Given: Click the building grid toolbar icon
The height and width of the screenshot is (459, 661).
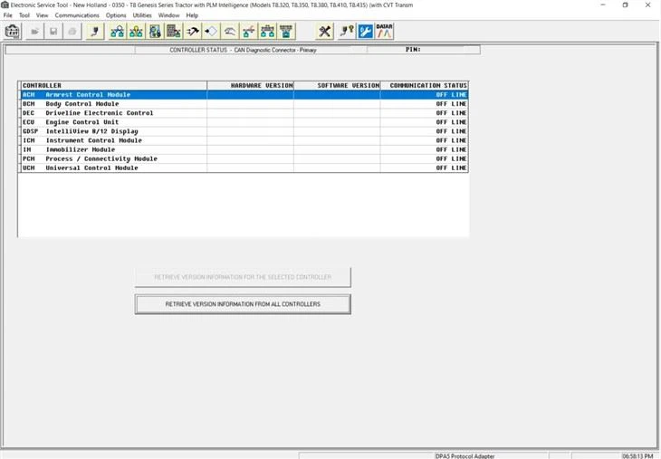Looking at the screenshot, I should point(174,32).
